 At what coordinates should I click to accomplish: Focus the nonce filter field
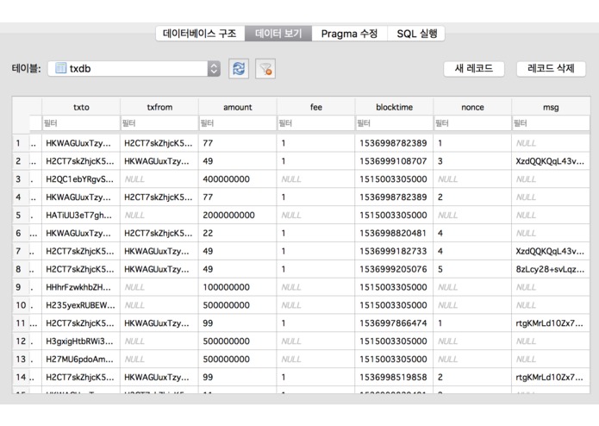(472, 123)
